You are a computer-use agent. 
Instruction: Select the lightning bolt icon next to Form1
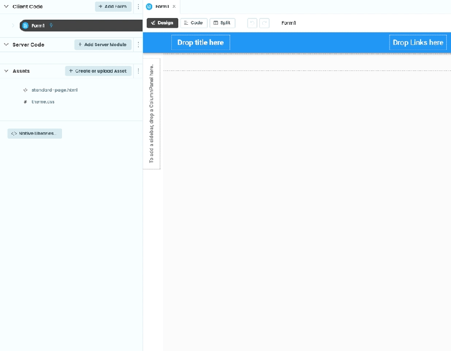pos(52,25)
